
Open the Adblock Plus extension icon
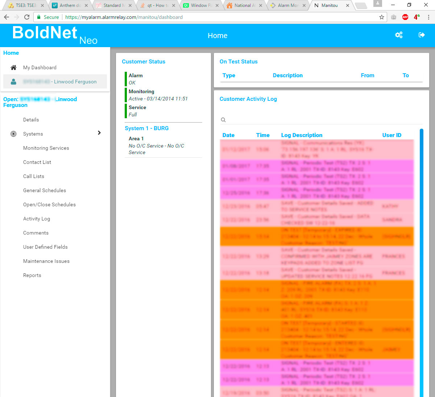pyautogui.click(x=405, y=17)
